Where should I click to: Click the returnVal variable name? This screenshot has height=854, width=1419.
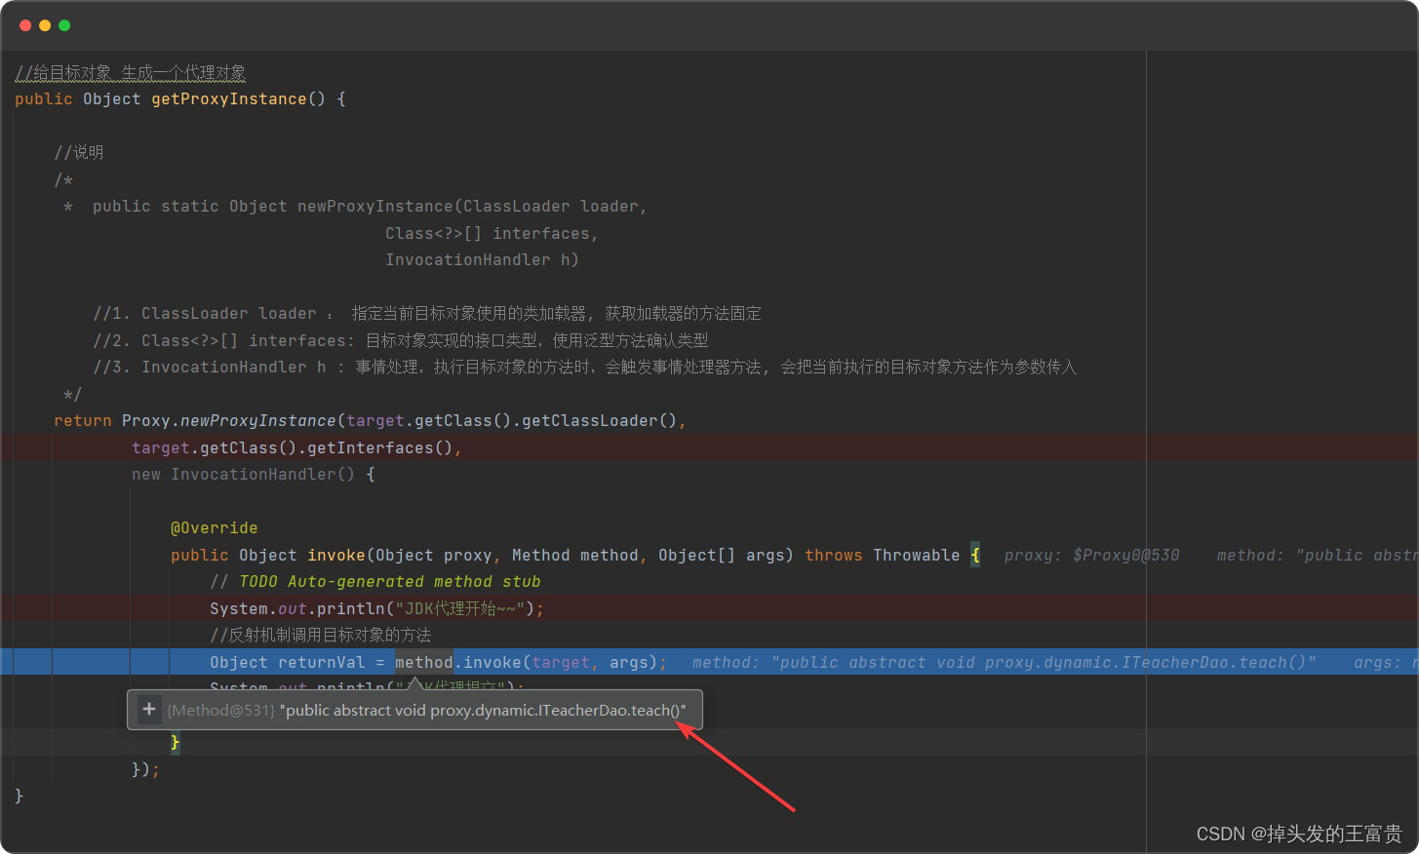coord(322,662)
